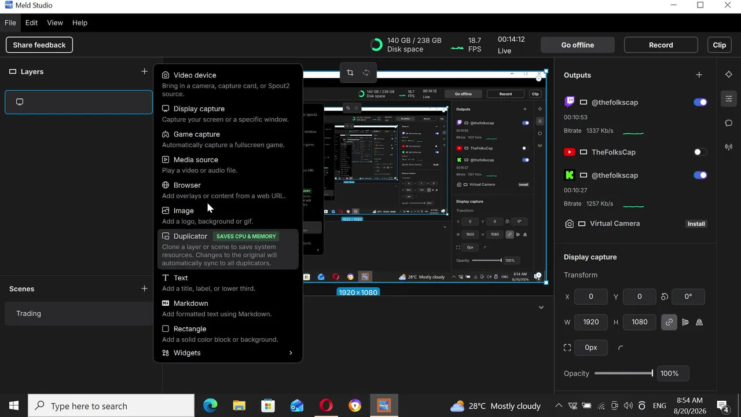Click the Windows search box

pos(111,406)
